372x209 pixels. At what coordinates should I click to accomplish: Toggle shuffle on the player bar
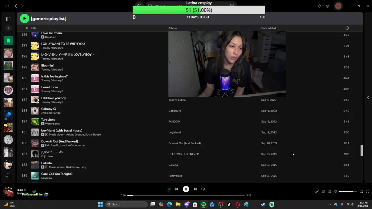point(169,189)
